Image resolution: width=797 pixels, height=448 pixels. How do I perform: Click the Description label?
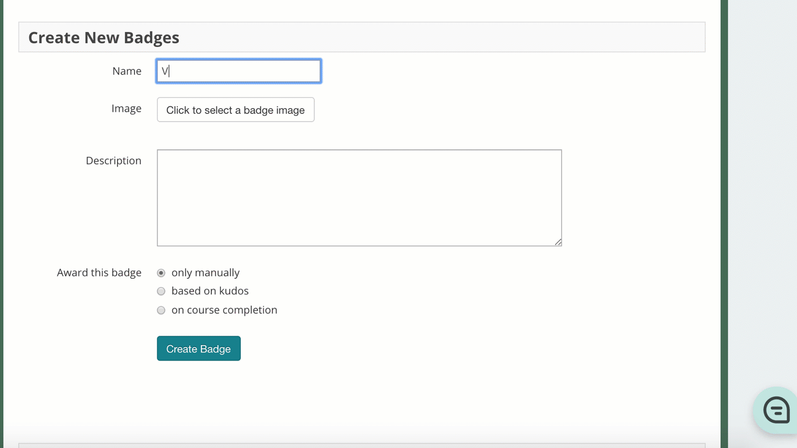pyautogui.click(x=113, y=160)
